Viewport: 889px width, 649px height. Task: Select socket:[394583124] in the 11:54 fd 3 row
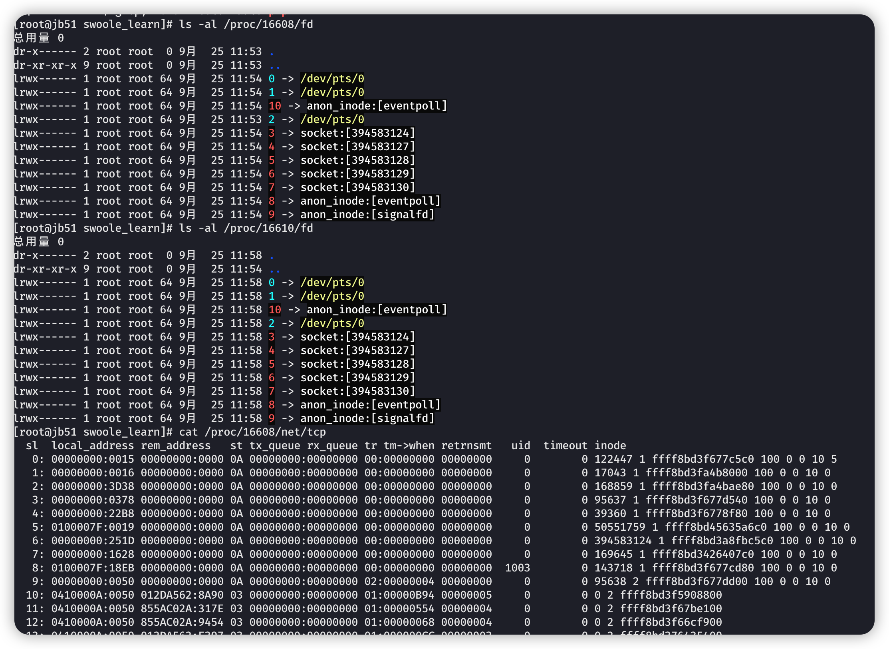358,133
